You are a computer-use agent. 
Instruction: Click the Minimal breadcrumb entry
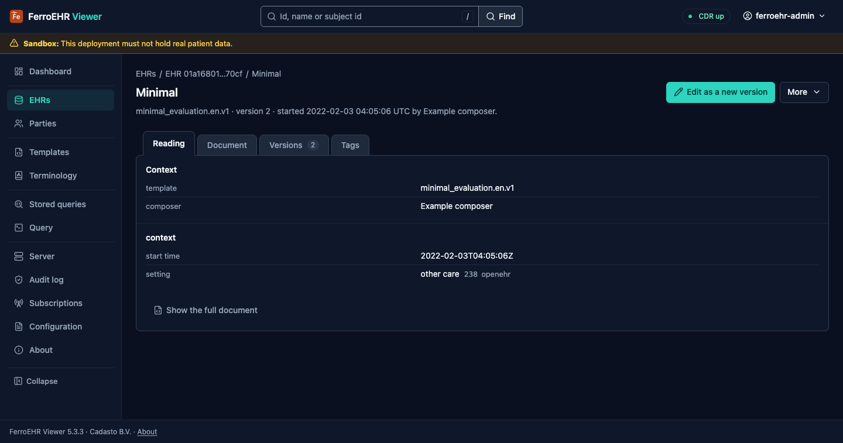tap(266, 74)
